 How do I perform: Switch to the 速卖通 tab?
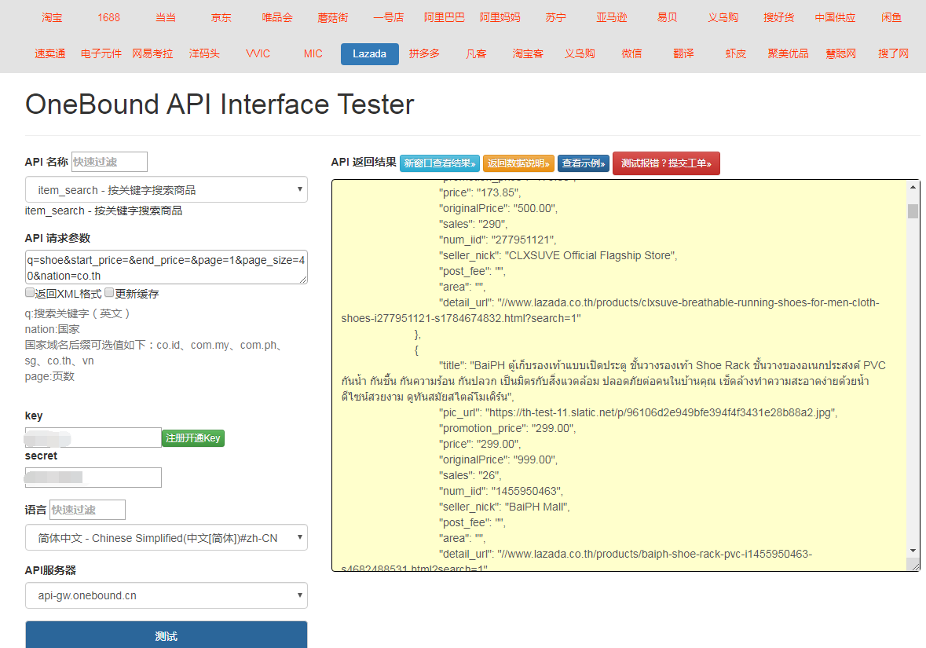tap(49, 53)
